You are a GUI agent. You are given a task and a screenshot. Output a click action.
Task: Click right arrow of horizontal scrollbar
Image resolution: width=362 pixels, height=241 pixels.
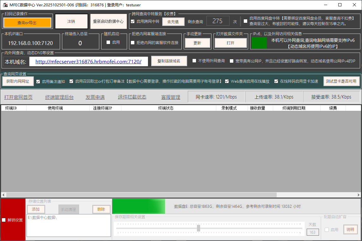[358, 195]
